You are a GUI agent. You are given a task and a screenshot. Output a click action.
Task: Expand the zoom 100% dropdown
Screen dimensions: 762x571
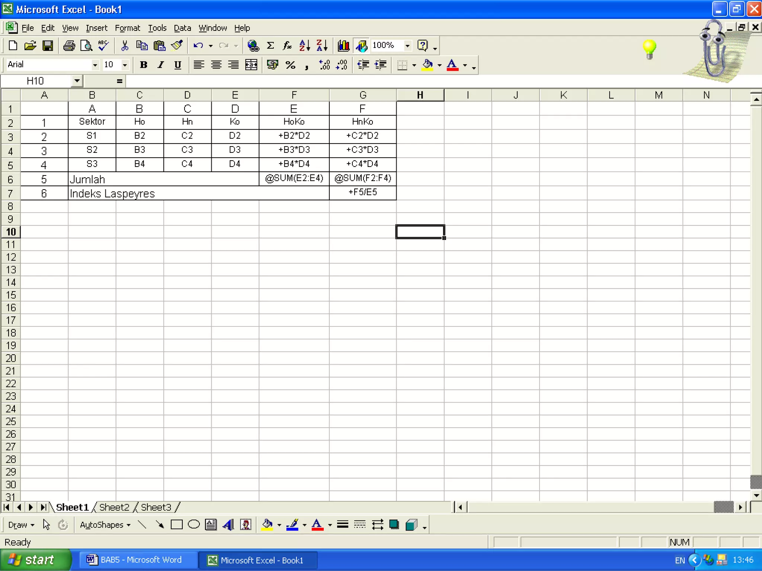pos(407,46)
